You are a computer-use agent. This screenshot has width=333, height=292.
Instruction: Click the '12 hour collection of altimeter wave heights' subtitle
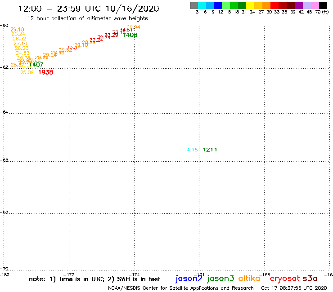[x=87, y=18]
